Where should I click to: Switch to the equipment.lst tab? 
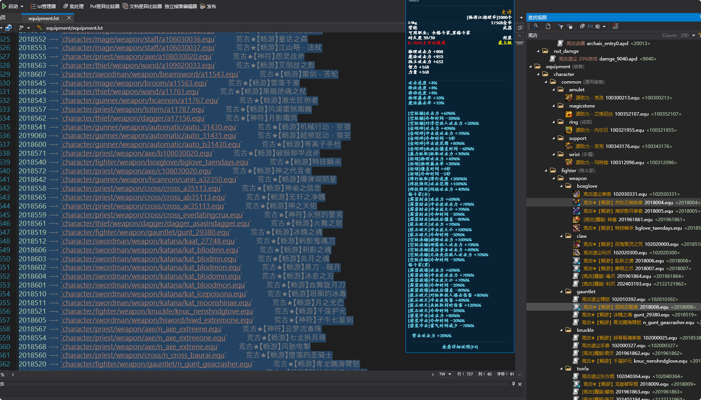point(44,18)
